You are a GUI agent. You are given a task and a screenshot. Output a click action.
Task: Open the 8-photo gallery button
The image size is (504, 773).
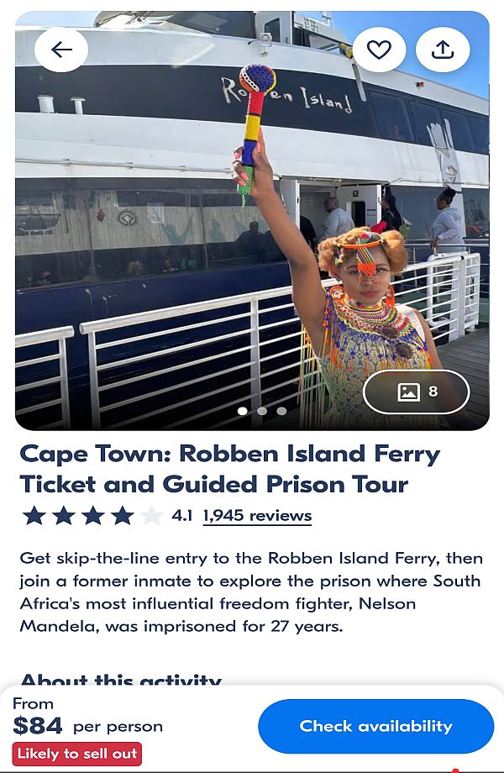[417, 392]
